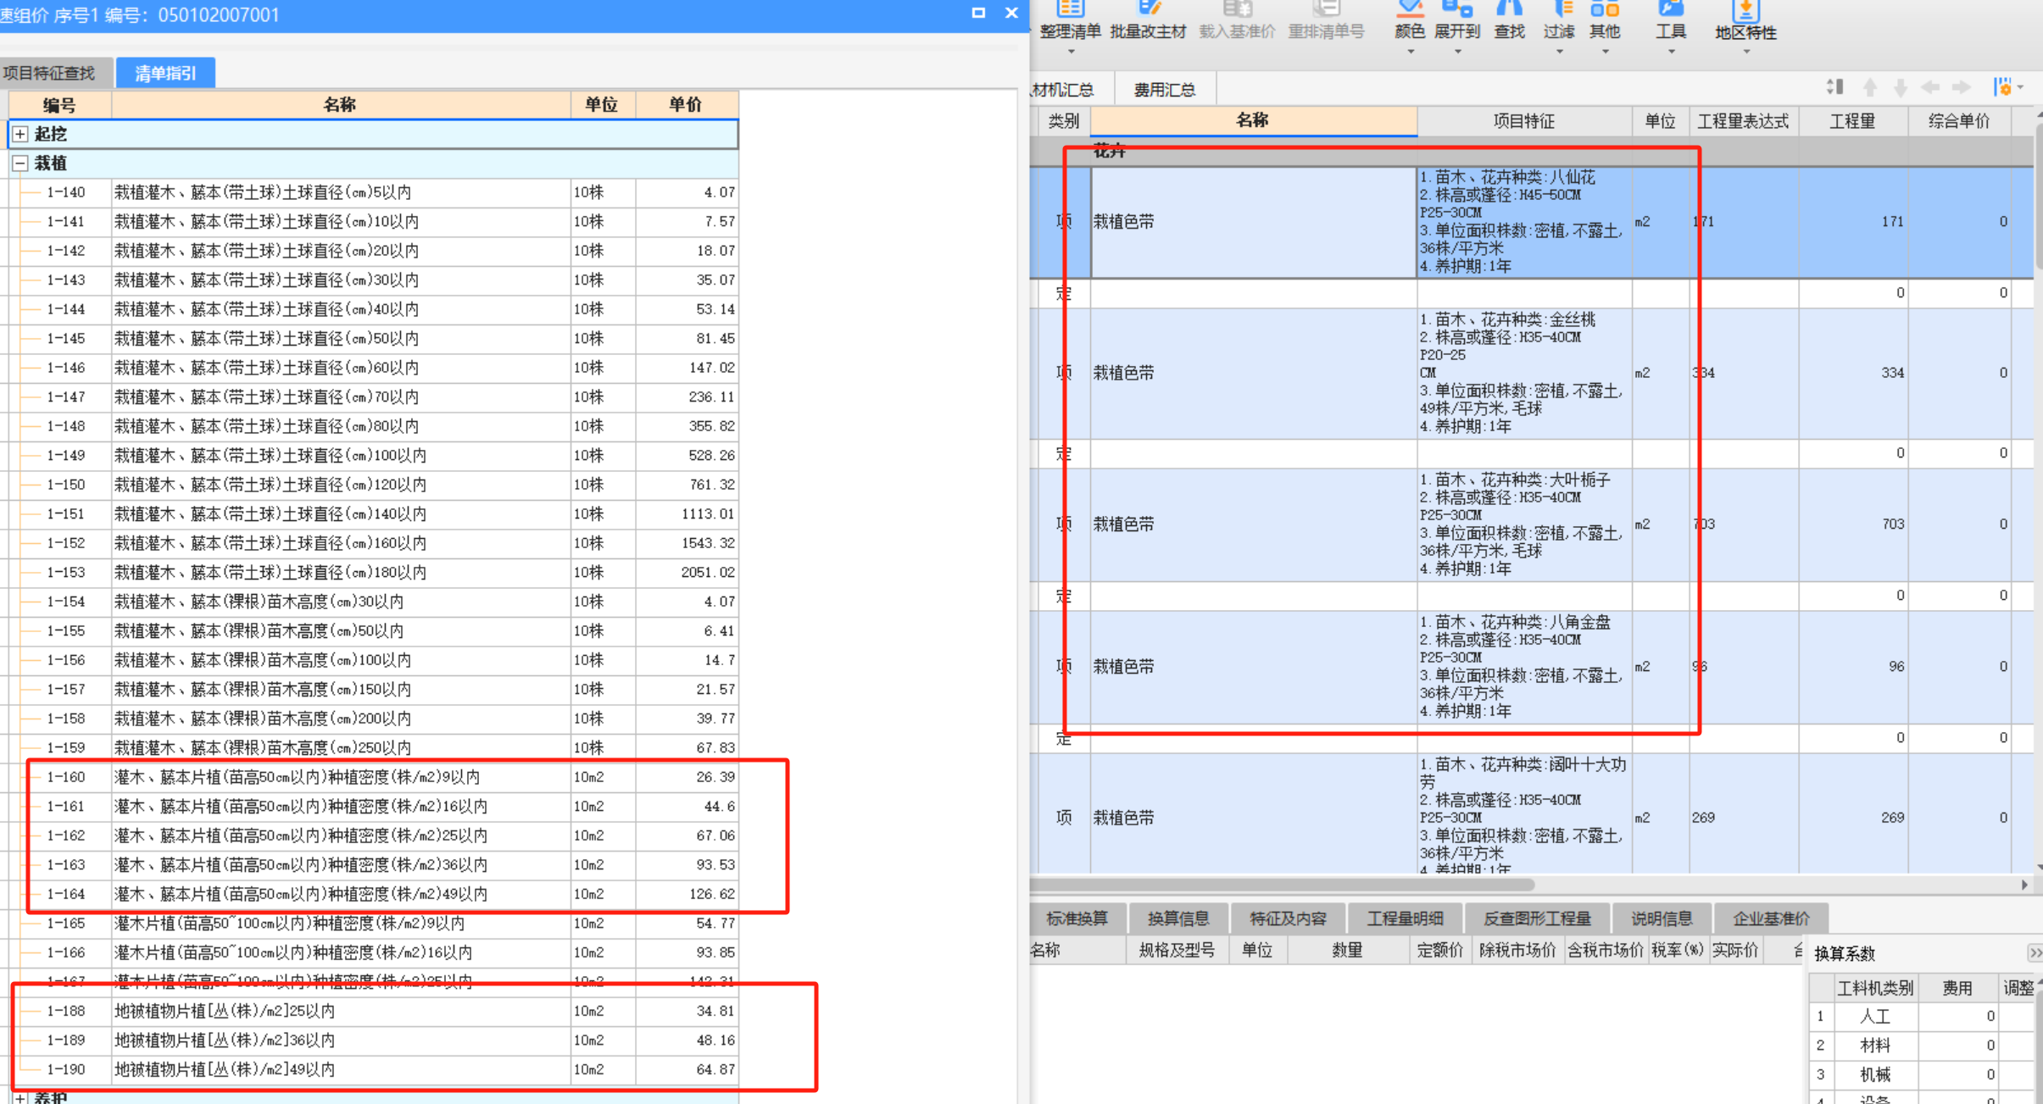Click the left arrow promote icon
Viewport: 2043px width, 1104px height.
[1930, 86]
